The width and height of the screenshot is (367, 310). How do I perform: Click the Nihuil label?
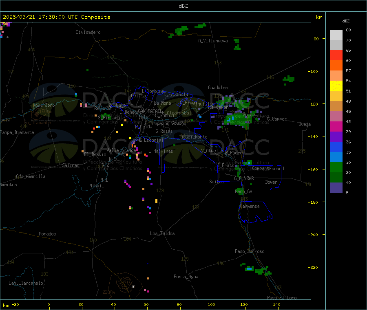(x=96, y=186)
